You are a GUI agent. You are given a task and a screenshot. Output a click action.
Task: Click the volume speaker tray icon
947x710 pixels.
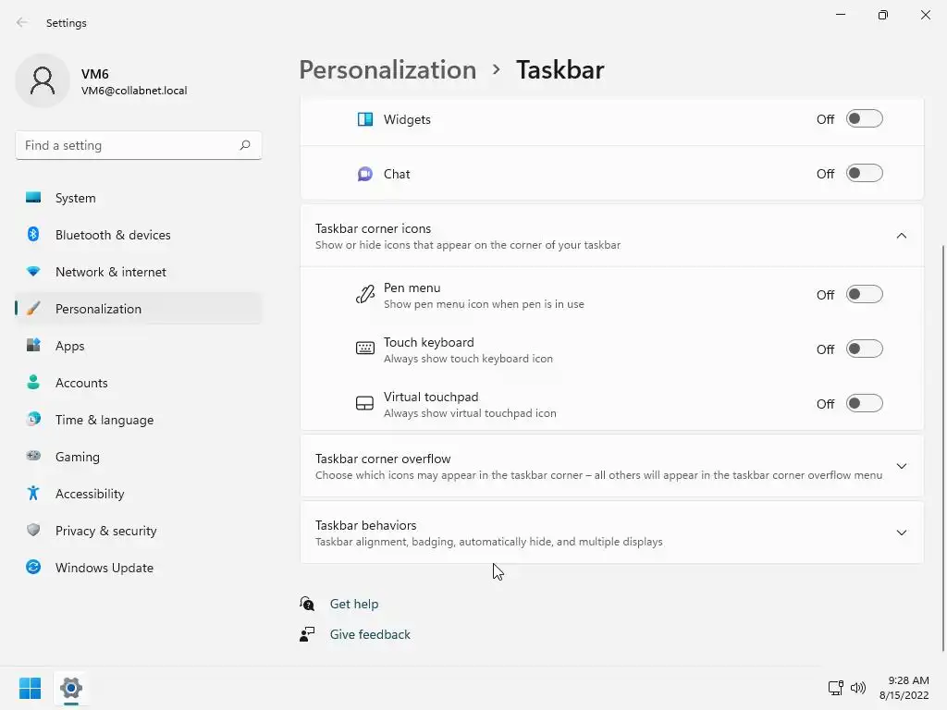click(x=857, y=688)
